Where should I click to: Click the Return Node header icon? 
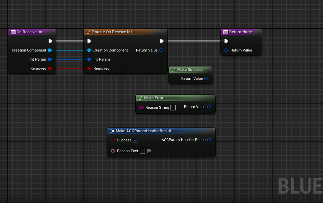(x=225, y=32)
